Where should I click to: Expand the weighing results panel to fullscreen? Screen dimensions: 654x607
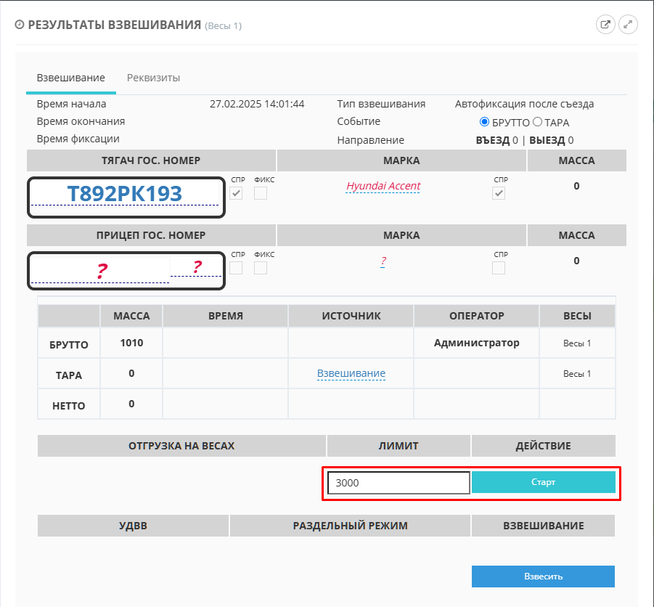coord(628,25)
